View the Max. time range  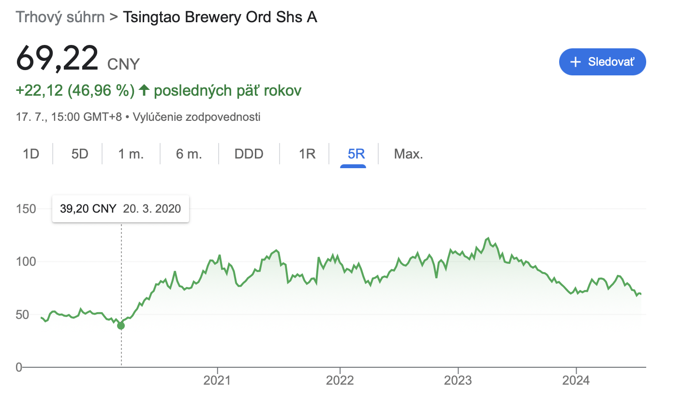[x=409, y=154]
